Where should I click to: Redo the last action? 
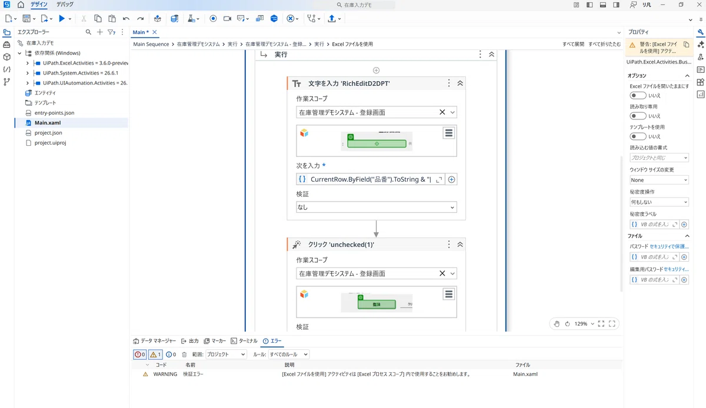pos(140,19)
